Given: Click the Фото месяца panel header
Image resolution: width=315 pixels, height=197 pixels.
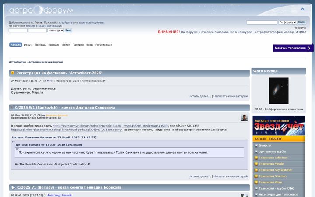Looking at the screenshot, I should point(279,71).
